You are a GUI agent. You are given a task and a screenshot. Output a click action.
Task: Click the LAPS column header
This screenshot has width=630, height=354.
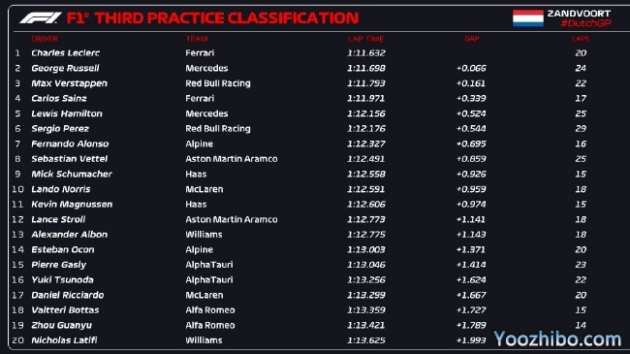tap(581, 39)
